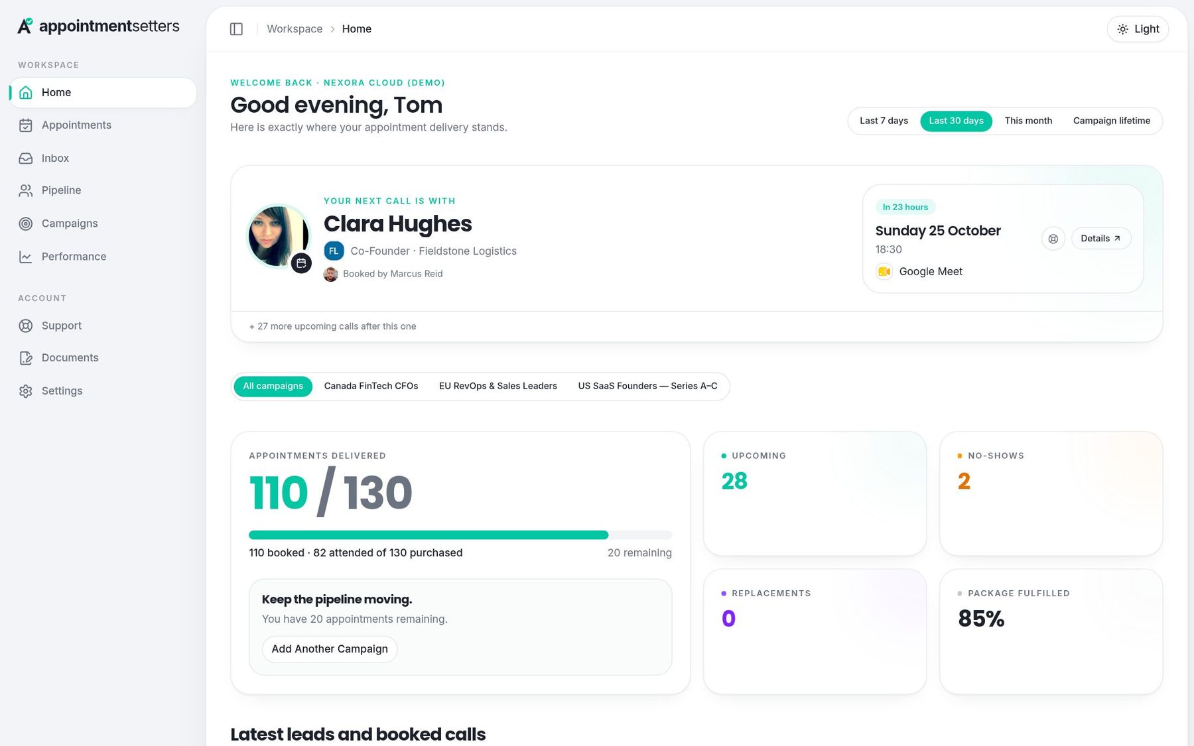The width and height of the screenshot is (1194, 746).
Task: Click the Campaigns target icon
Action: (26, 223)
